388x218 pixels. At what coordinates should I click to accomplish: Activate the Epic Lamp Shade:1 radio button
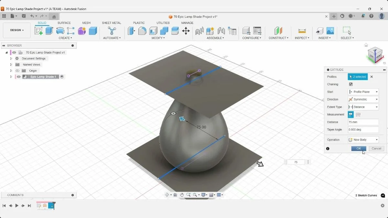[62, 77]
